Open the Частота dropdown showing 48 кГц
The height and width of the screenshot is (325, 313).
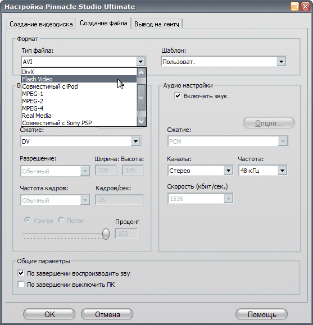pyautogui.click(x=263, y=171)
